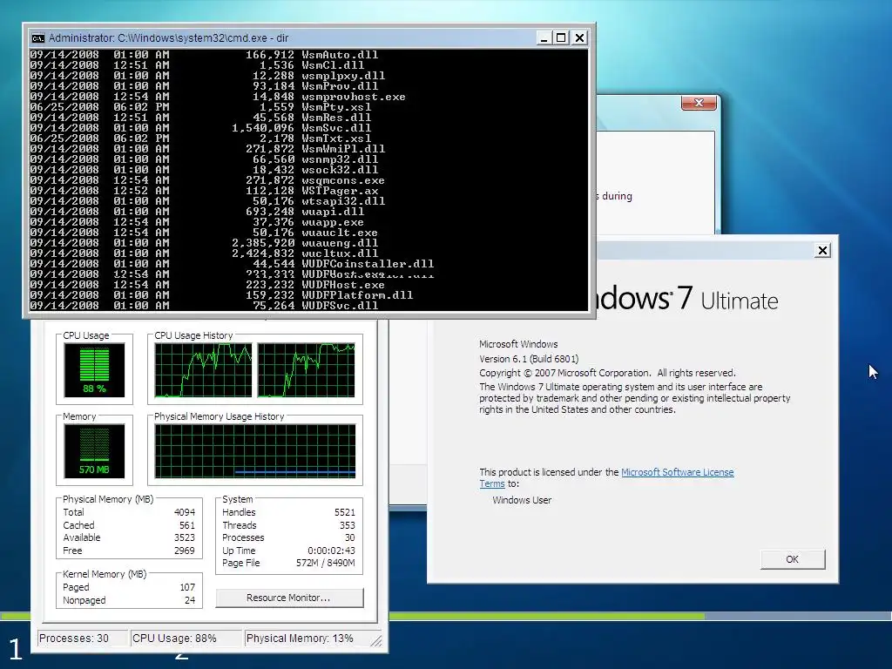Click the Up Time value 0:00:02:43
Screen dimensions: 892x669
332,551
